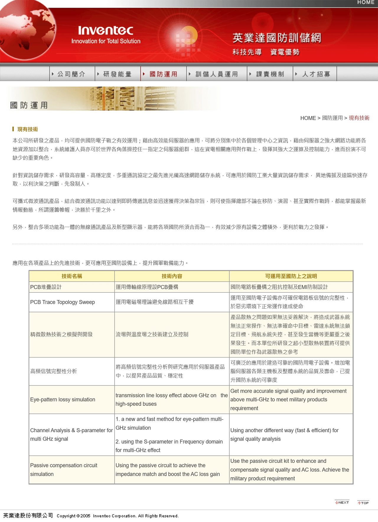Click the 精微散熱技術之模擬與開發 cell
Screen dimensions: 378x522
[x=72, y=335]
